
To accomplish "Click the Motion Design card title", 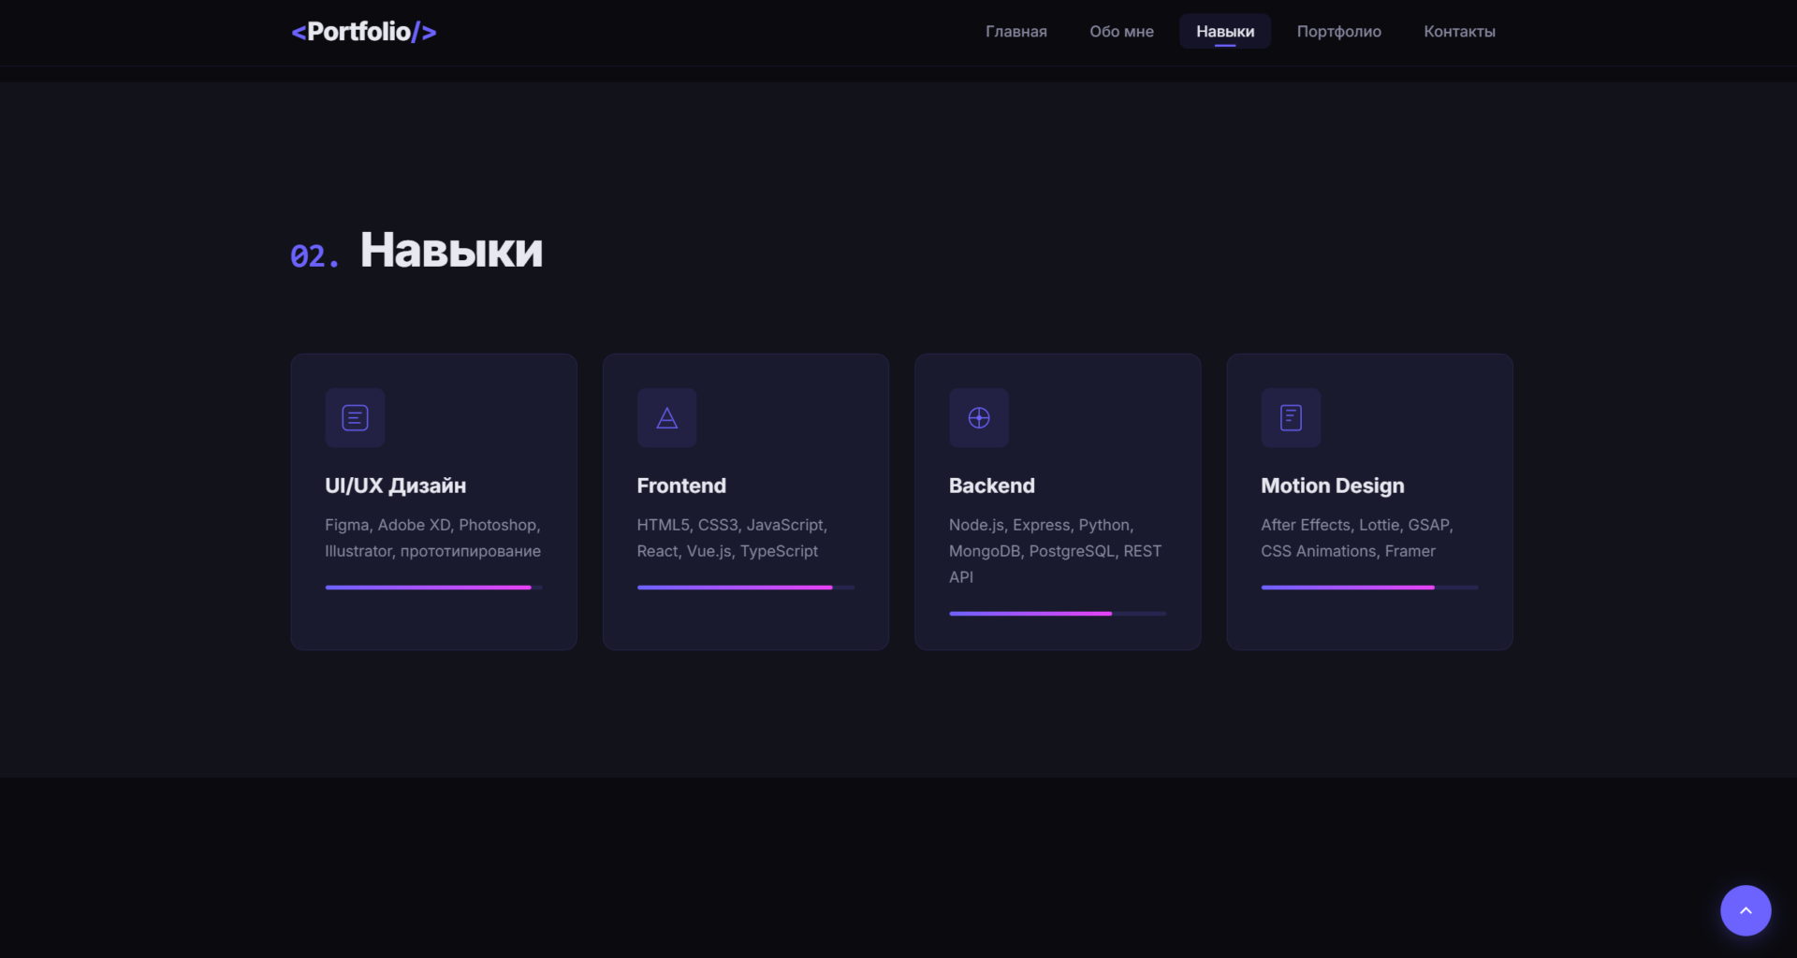I will tap(1332, 486).
